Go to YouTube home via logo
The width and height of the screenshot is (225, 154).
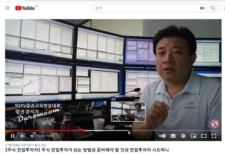point(25,8)
